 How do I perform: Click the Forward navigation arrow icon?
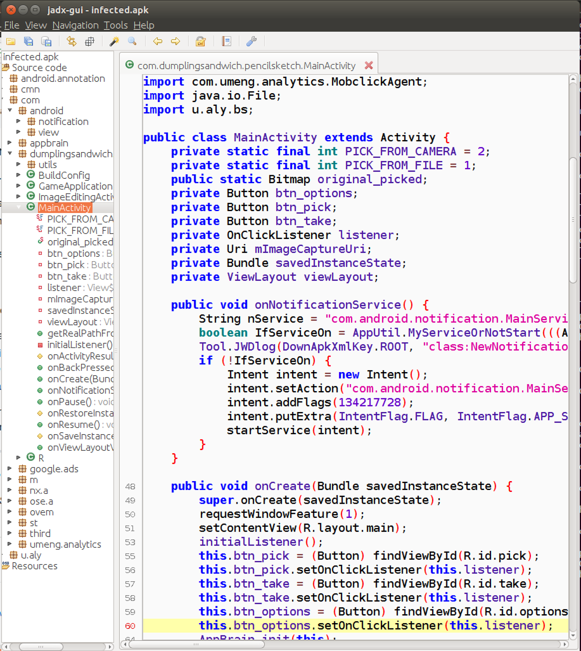(x=176, y=41)
